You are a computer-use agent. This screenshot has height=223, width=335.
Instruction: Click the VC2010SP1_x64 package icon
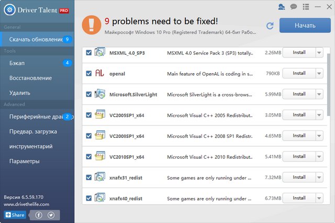(x=100, y=156)
